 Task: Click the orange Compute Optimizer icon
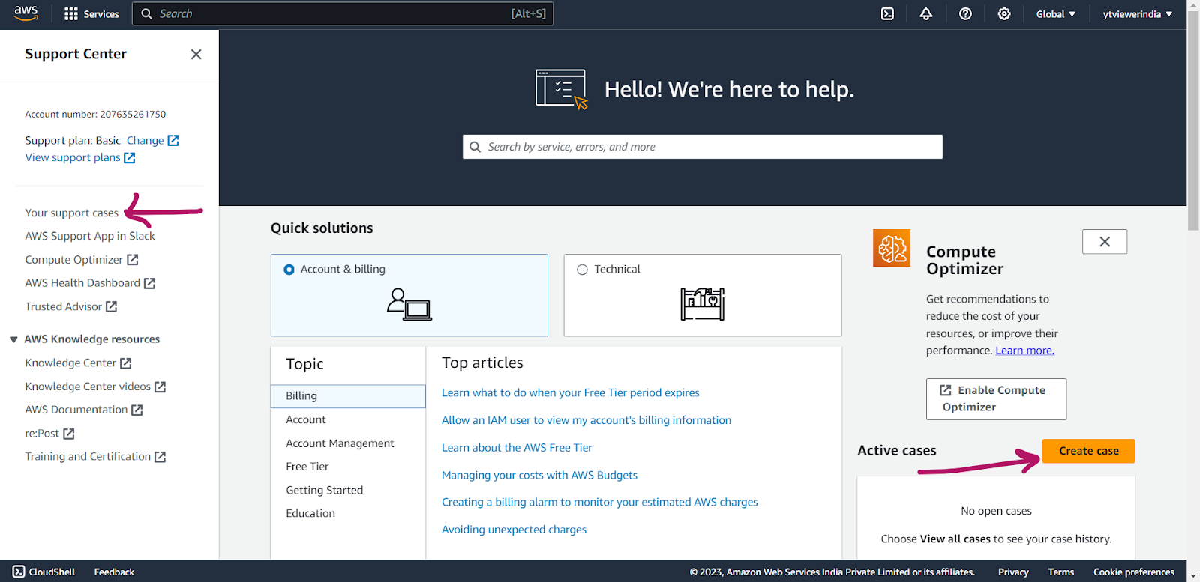(x=892, y=248)
